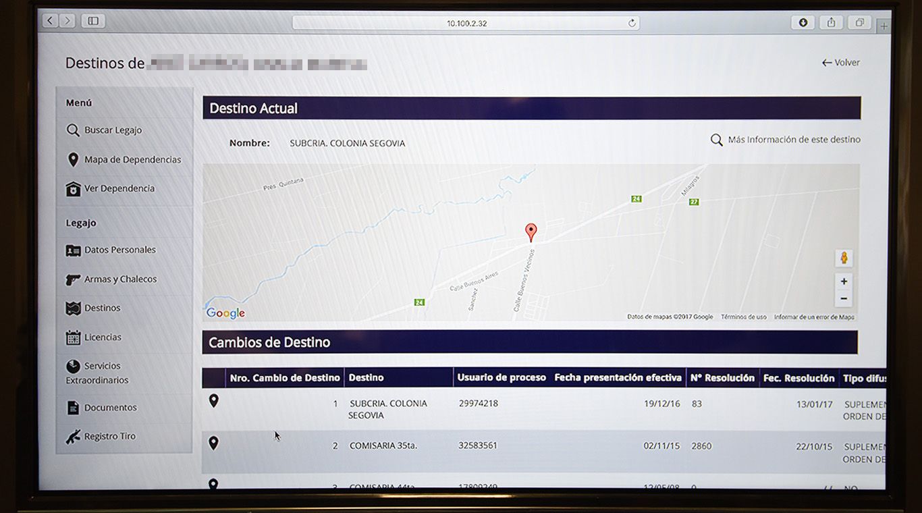Zoom in on the map
The height and width of the screenshot is (513, 922).
coord(843,281)
